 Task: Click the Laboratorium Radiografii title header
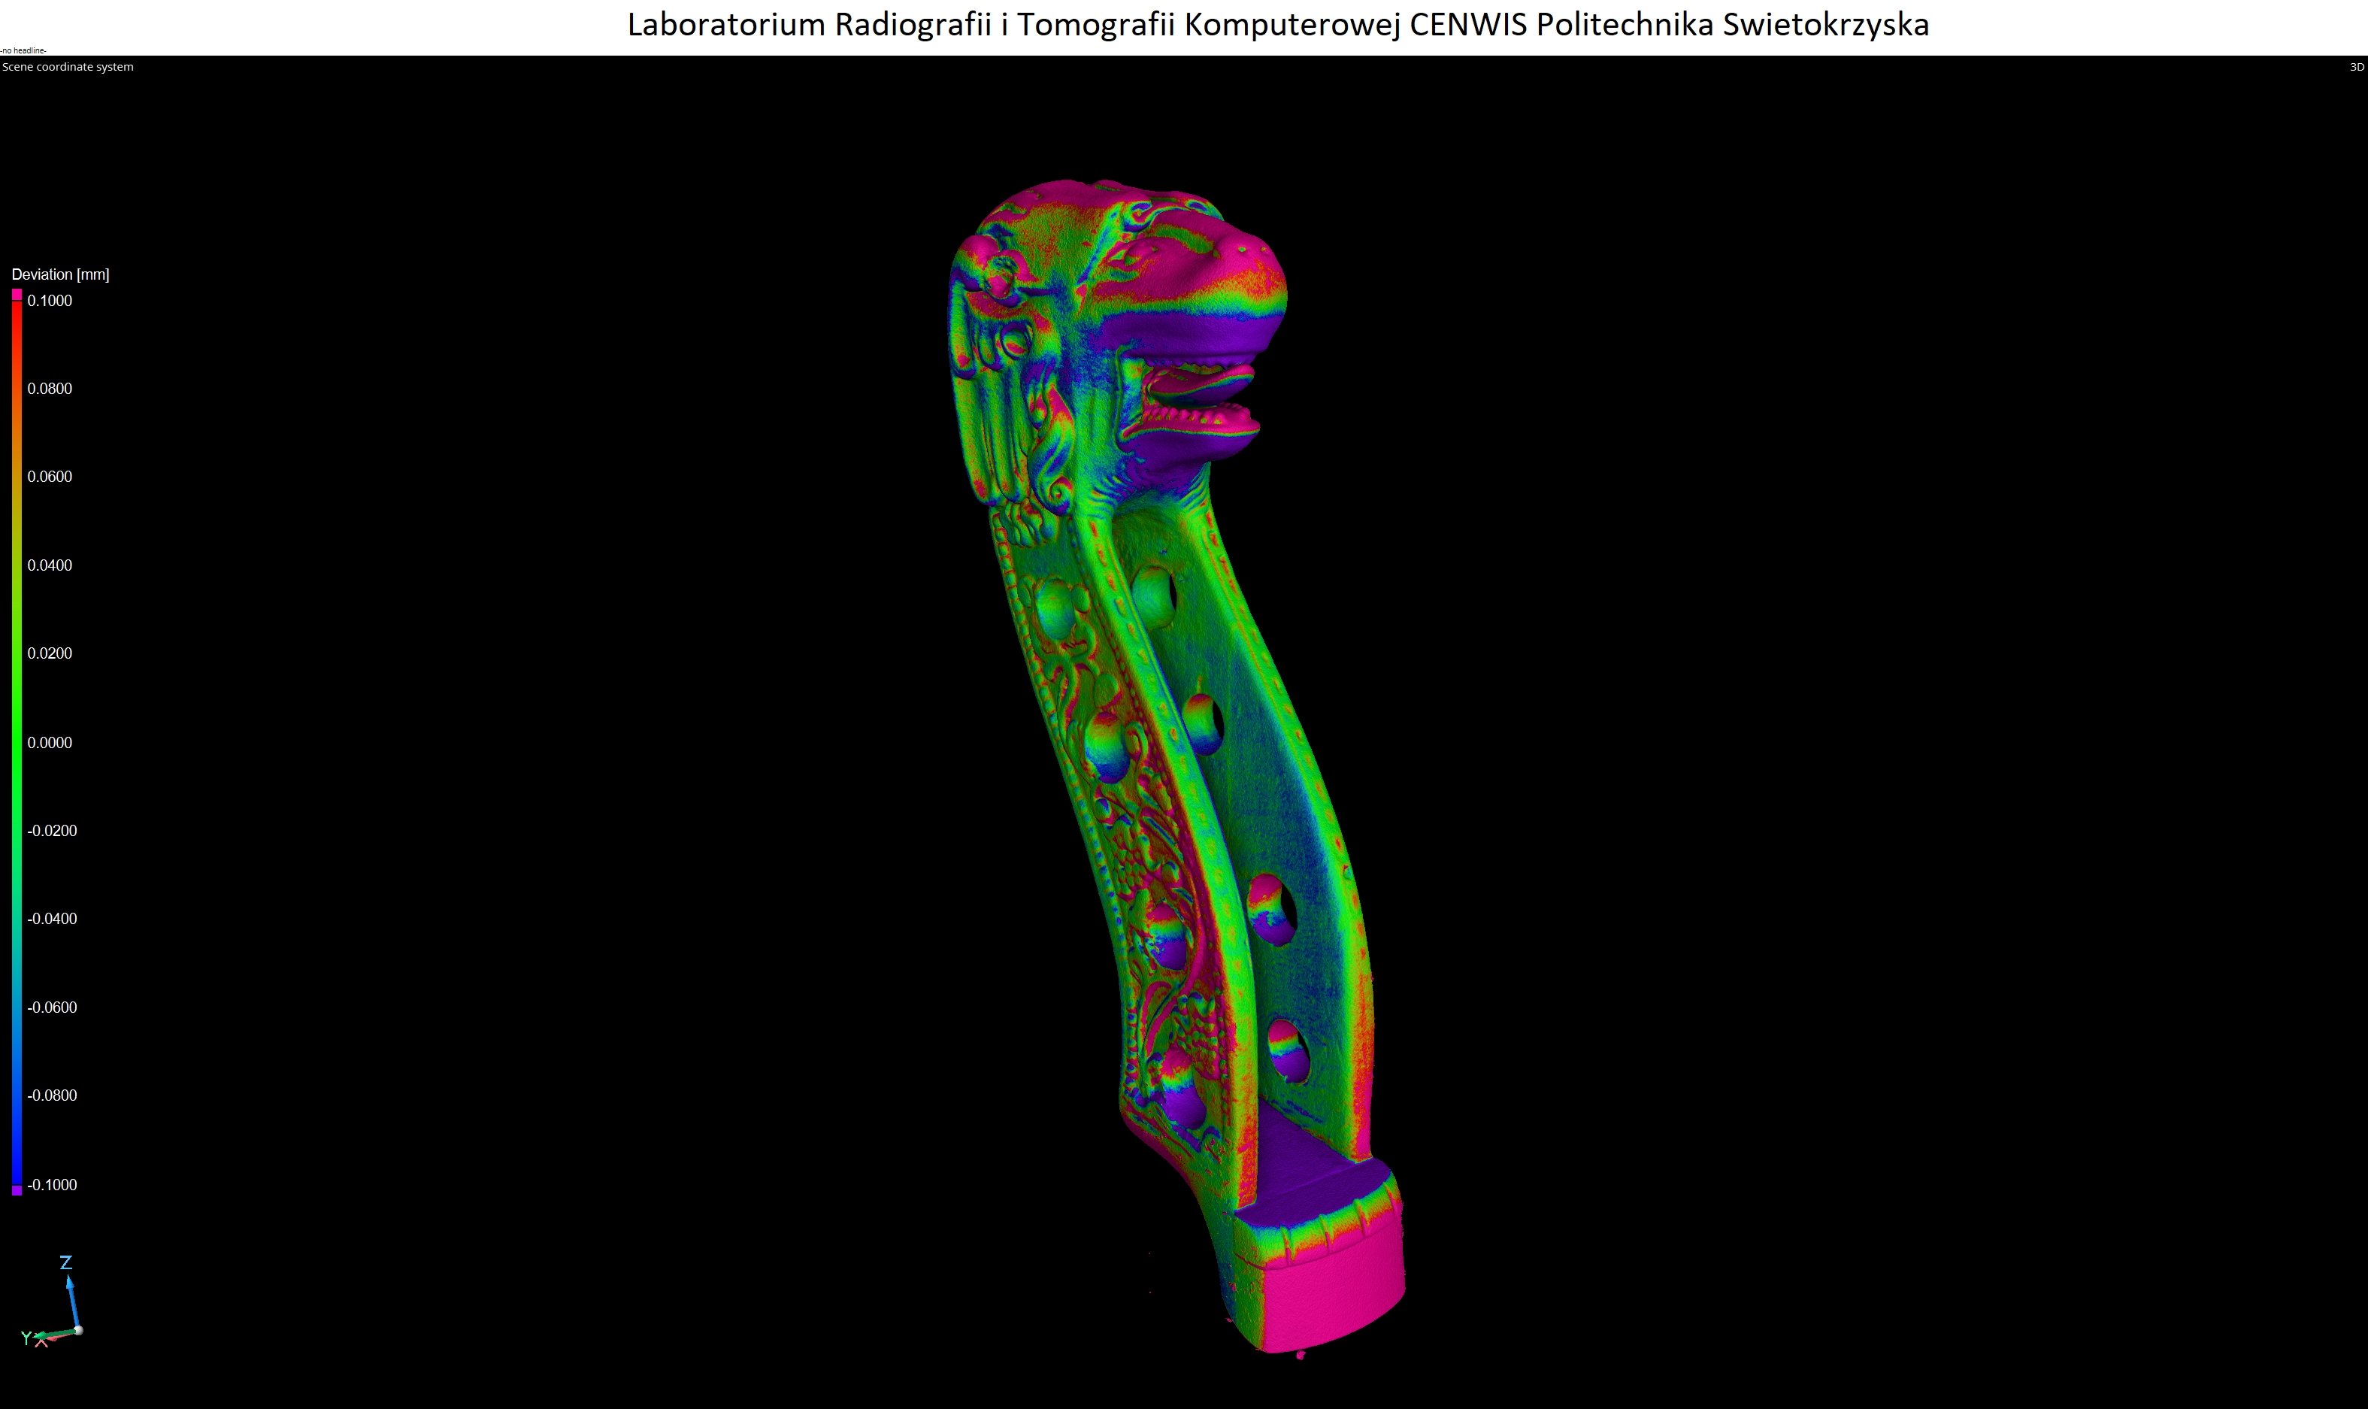1279,25
